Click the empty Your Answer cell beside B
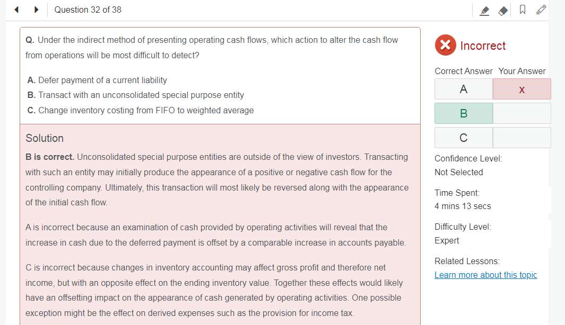This screenshot has width=565, height=325. pos(521,113)
